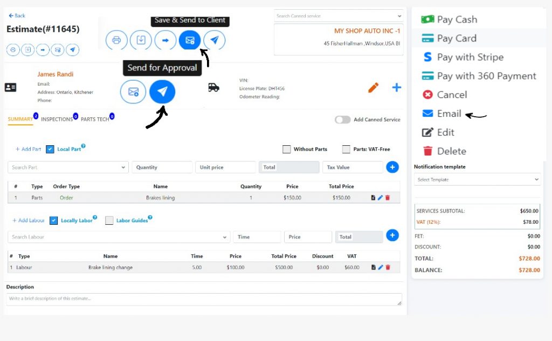The height and width of the screenshot is (341, 552).
Task: Focus the labour Time input field
Action: pyautogui.click(x=257, y=237)
